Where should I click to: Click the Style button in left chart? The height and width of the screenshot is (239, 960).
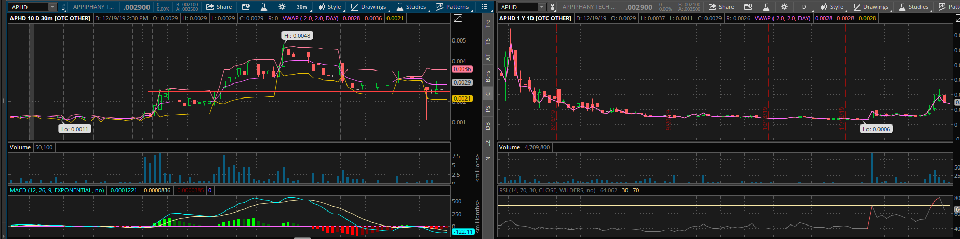click(330, 7)
